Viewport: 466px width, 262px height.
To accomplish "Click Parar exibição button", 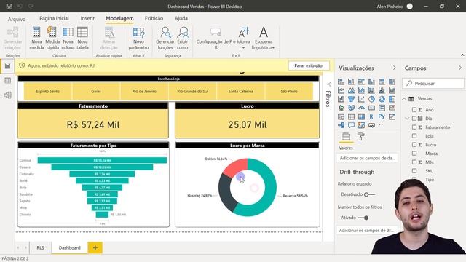I will 309,65.
